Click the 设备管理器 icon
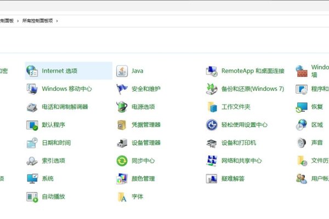This screenshot has width=329, height=219. (x=122, y=143)
